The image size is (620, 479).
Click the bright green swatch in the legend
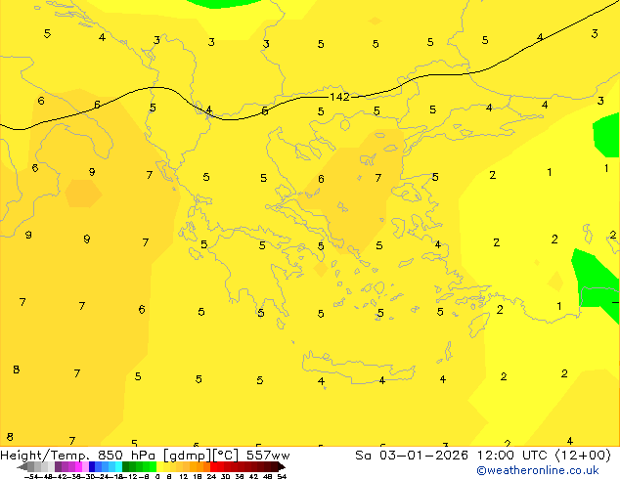click(153, 466)
